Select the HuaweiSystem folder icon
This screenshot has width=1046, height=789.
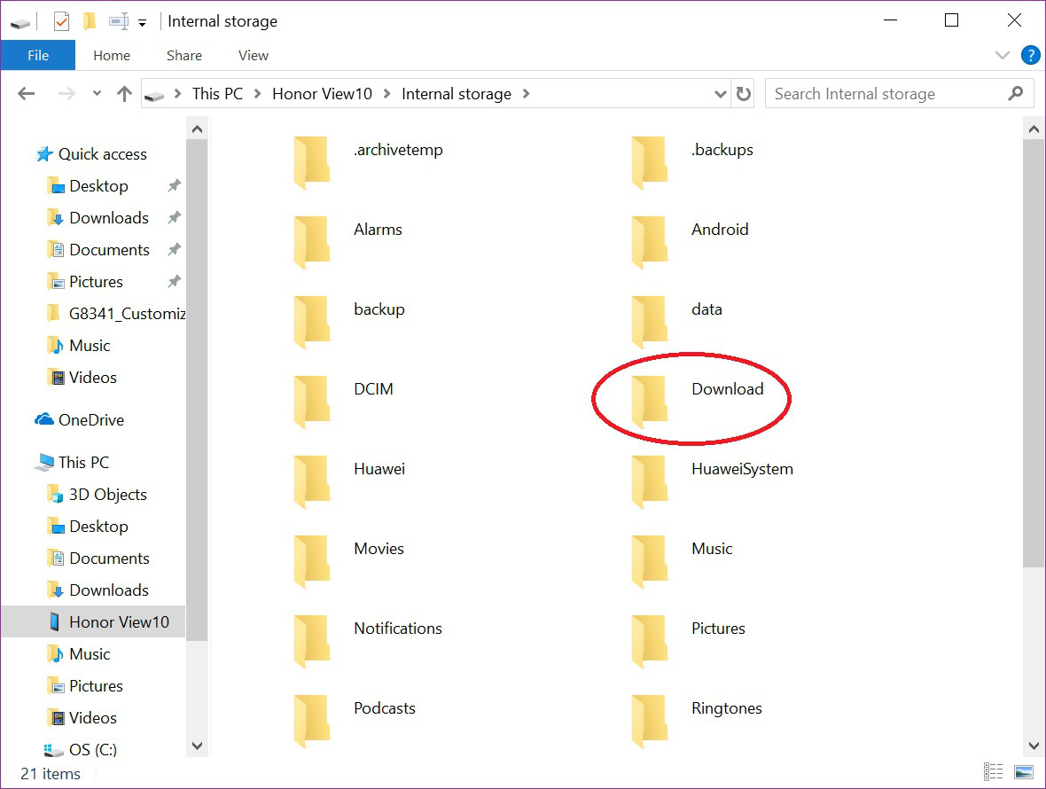650,481
